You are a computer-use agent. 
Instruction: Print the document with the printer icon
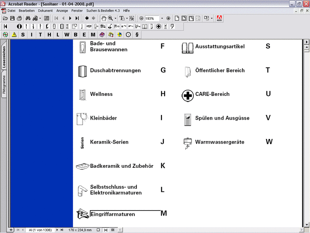(19, 18)
